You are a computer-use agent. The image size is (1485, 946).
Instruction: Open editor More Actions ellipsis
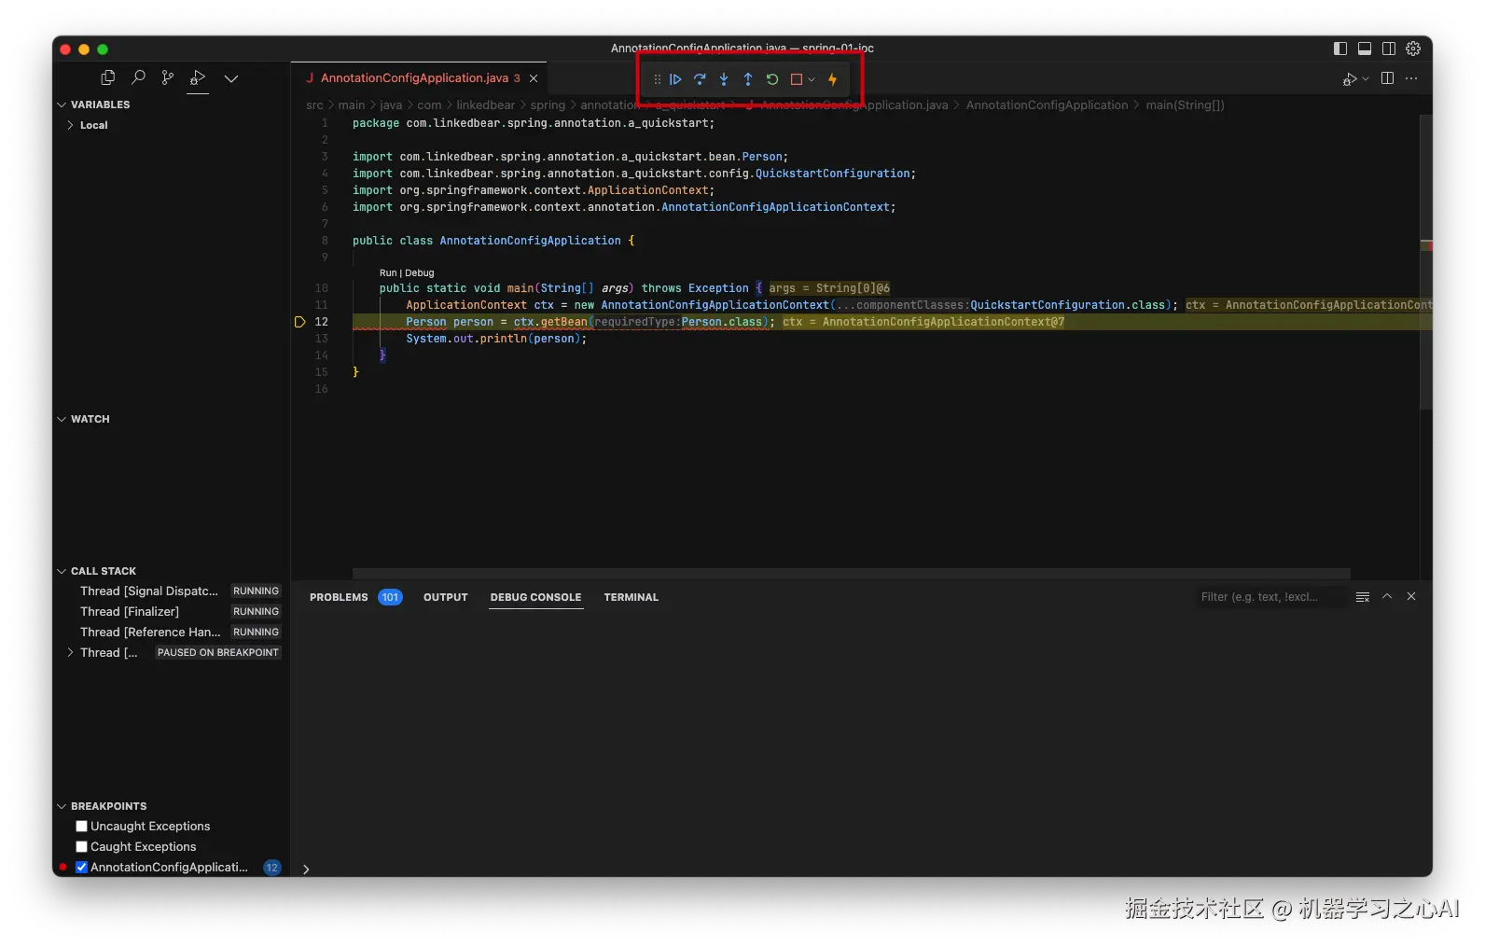coord(1411,78)
